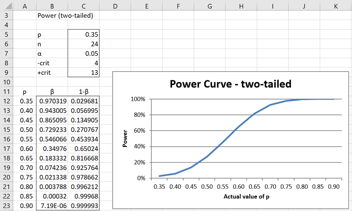Click cell C6 with value 24

tap(84, 44)
